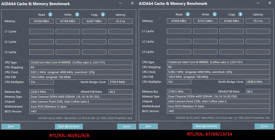Minimize the right AIDA64 window
Screen dimensions: 275x140
[258, 3]
